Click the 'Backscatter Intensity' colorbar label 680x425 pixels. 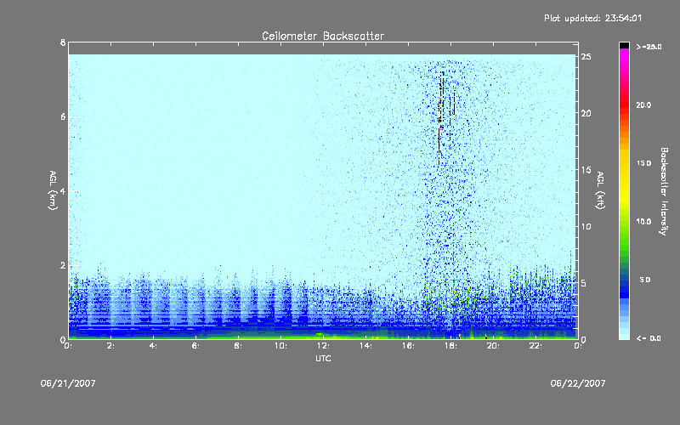[x=664, y=191]
